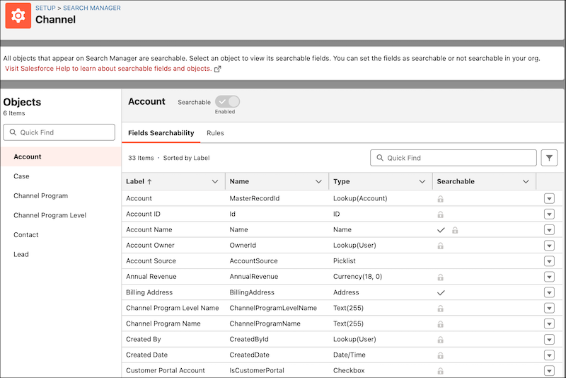
Task: Open the Searchable column header menu chevron
Action: click(526, 182)
